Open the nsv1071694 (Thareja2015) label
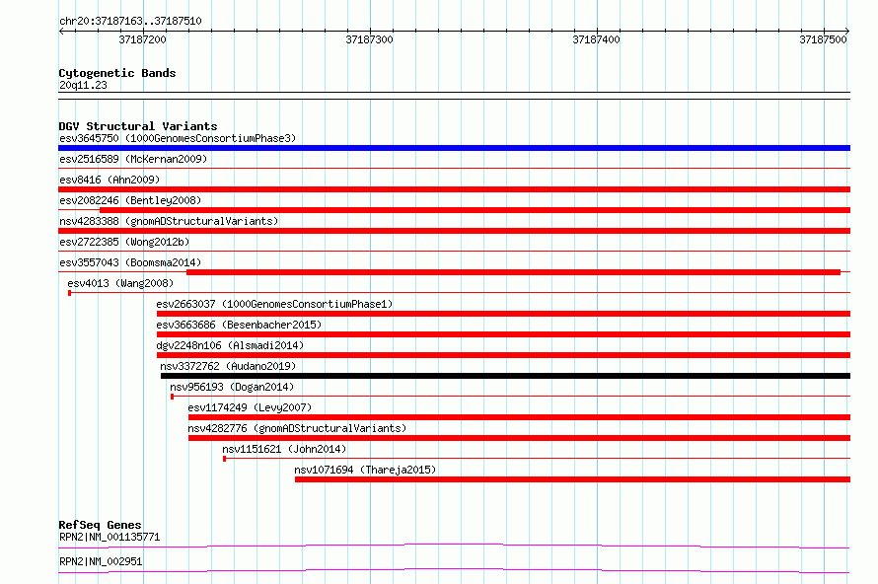 [365, 470]
